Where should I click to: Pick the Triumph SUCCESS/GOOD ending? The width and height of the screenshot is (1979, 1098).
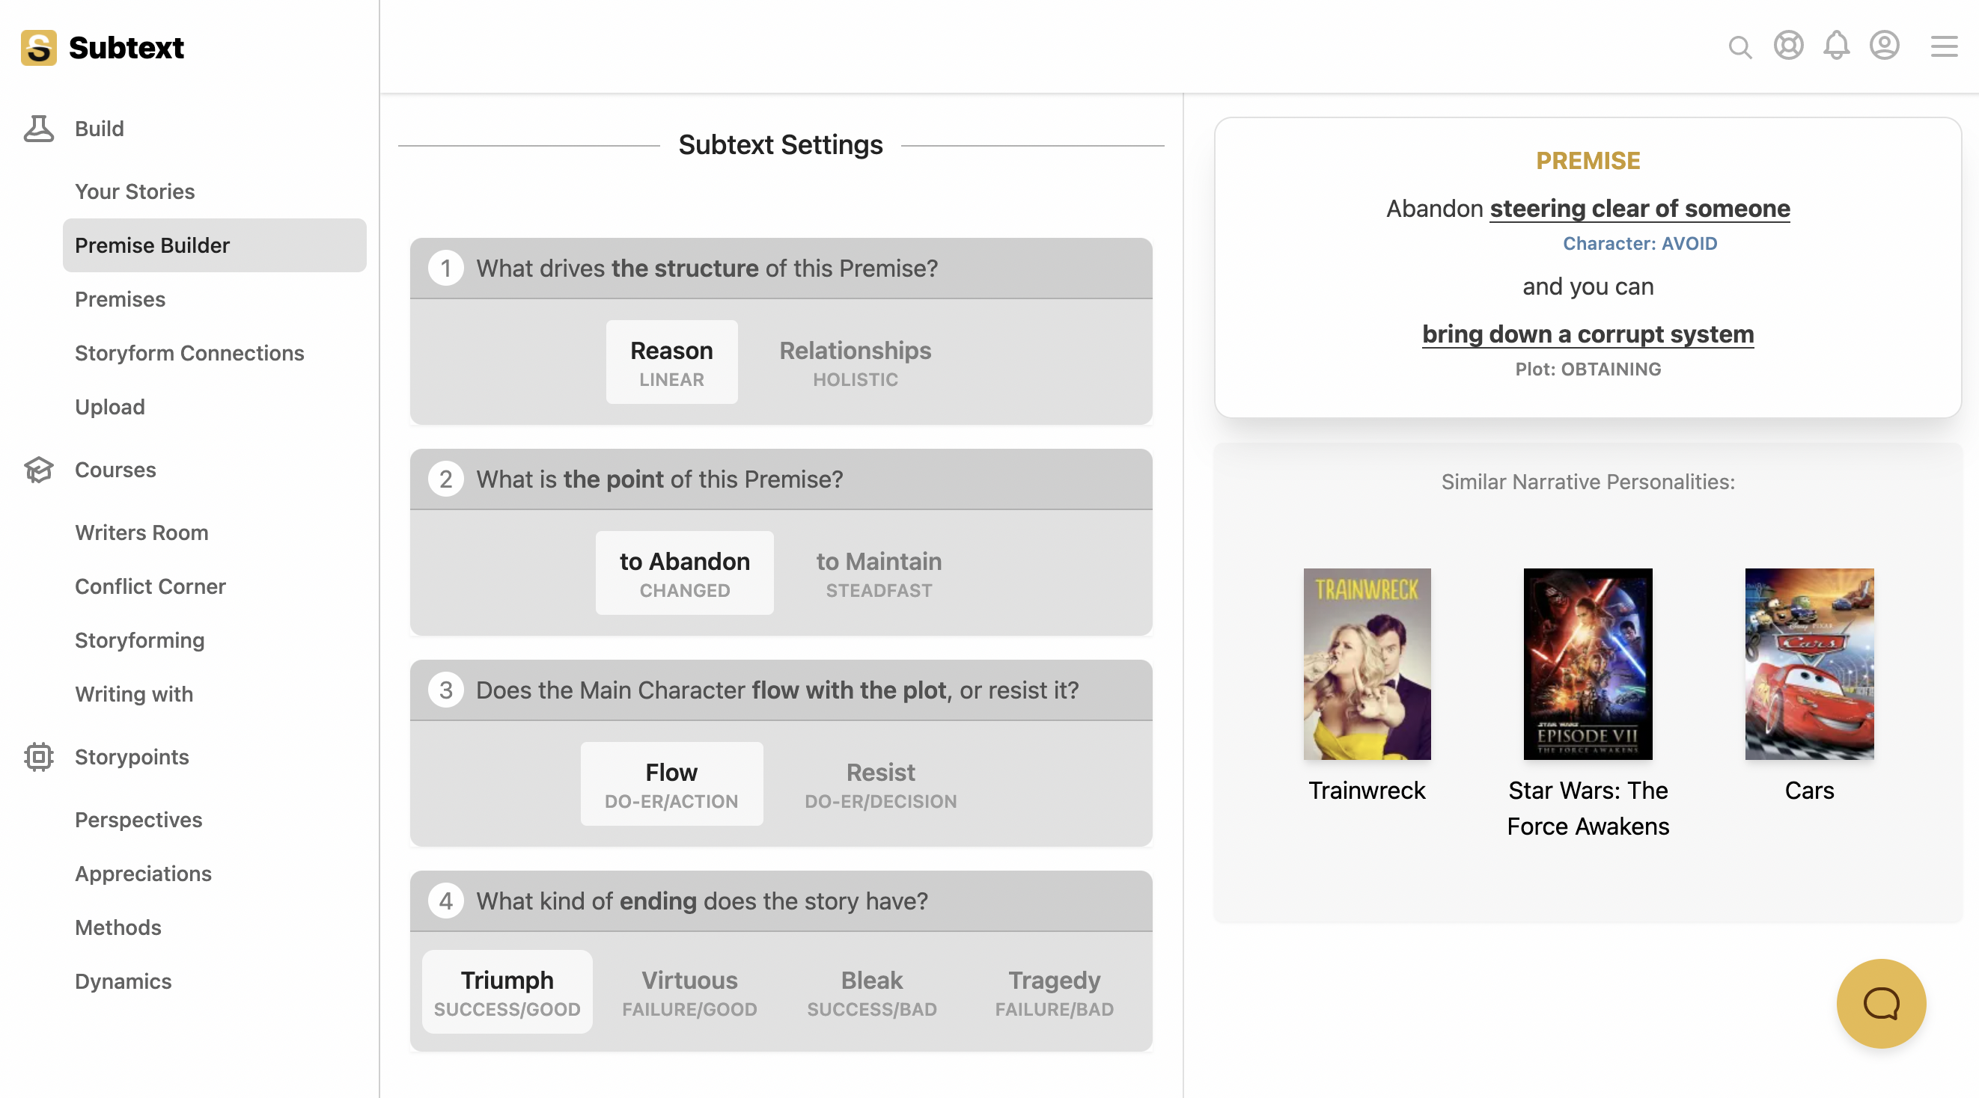point(507,993)
